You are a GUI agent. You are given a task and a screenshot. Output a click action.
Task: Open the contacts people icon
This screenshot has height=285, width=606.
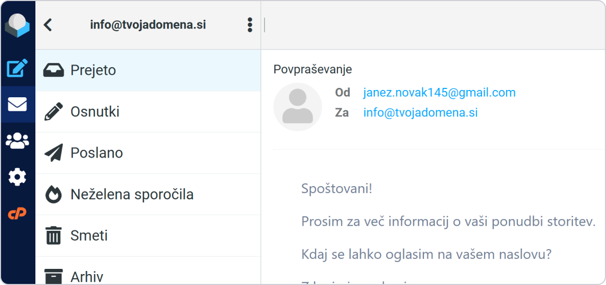(17, 141)
